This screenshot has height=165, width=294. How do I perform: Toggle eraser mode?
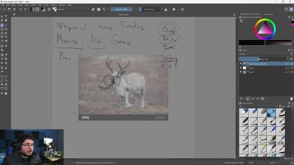coord(93,9)
